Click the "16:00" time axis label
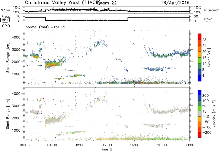This screenshot has width=219, height=151. 134,145
